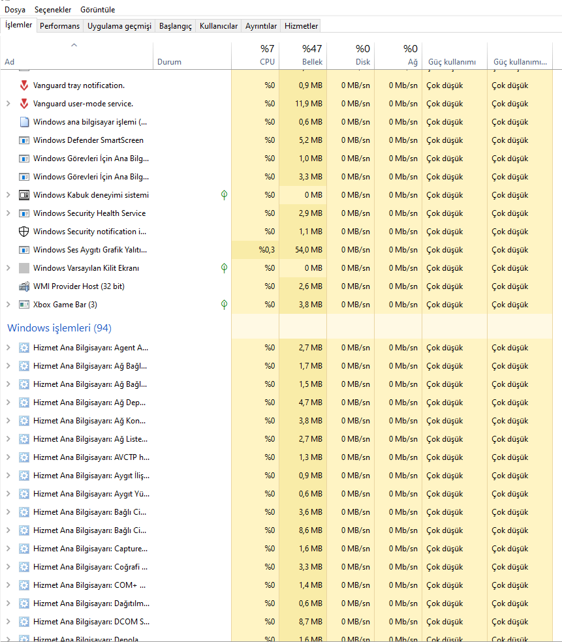This screenshot has height=642, width=562.
Task: Click the gear icon of Hizmet Ana Bilgisayarı: Aygıt İliş...
Action: 24,476
